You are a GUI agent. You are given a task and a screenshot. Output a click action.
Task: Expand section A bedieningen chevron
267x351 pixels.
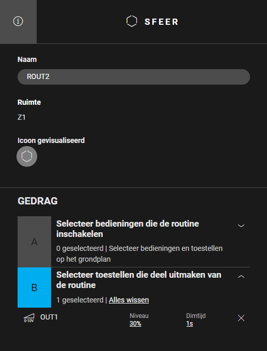pyautogui.click(x=241, y=226)
